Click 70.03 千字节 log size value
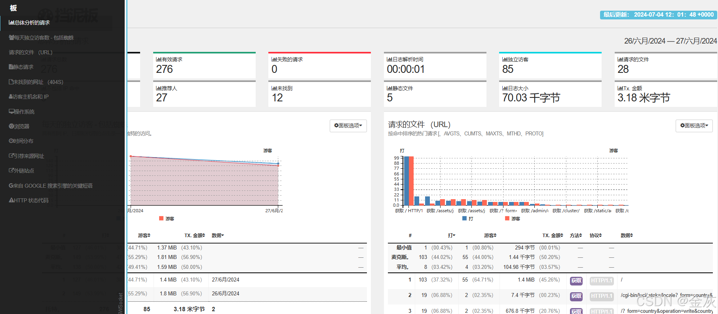718x314 pixels. click(531, 98)
